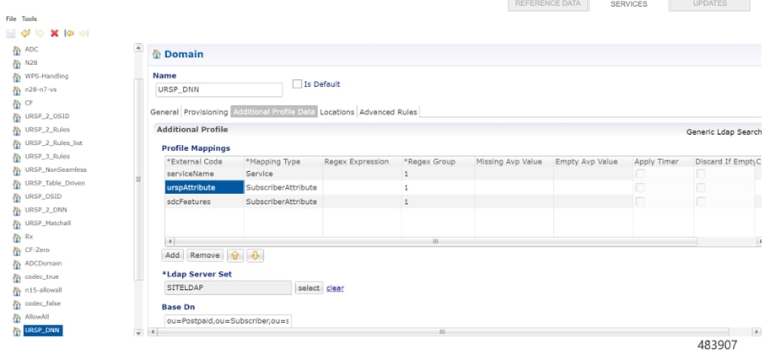This screenshot has height=354, width=770.
Task: Move selected mapping up with yellow up arrow
Action: coord(234,255)
